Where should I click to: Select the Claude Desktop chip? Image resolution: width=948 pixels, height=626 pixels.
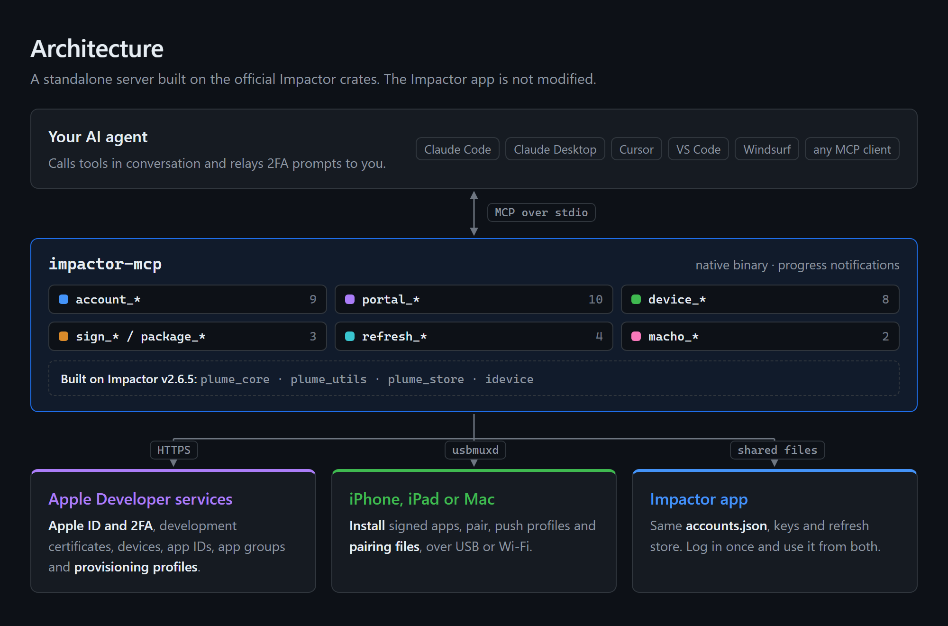click(555, 149)
